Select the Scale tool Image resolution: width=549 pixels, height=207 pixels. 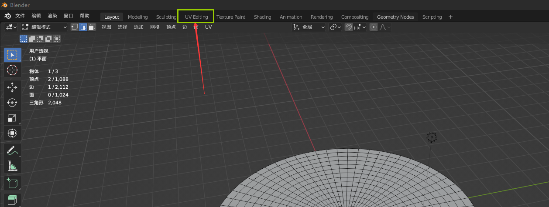click(12, 118)
